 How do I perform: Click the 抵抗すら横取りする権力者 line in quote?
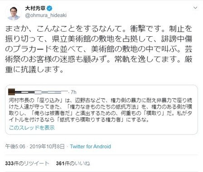pos(90,119)
